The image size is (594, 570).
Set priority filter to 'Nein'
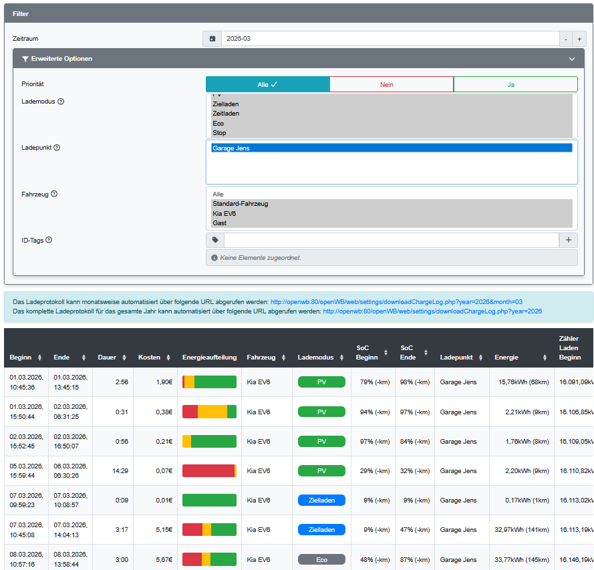pos(391,84)
